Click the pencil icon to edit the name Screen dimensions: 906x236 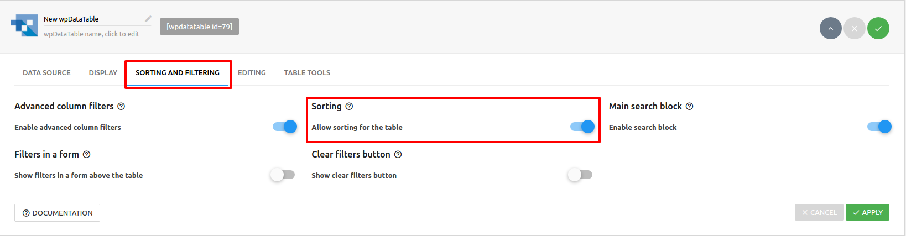tap(148, 19)
